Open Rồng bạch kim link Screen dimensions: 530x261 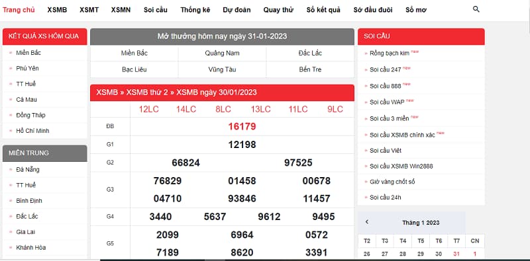390,53
